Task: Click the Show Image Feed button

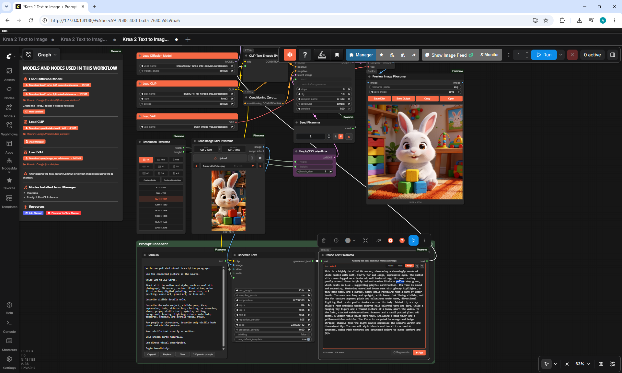Action: click(449, 55)
